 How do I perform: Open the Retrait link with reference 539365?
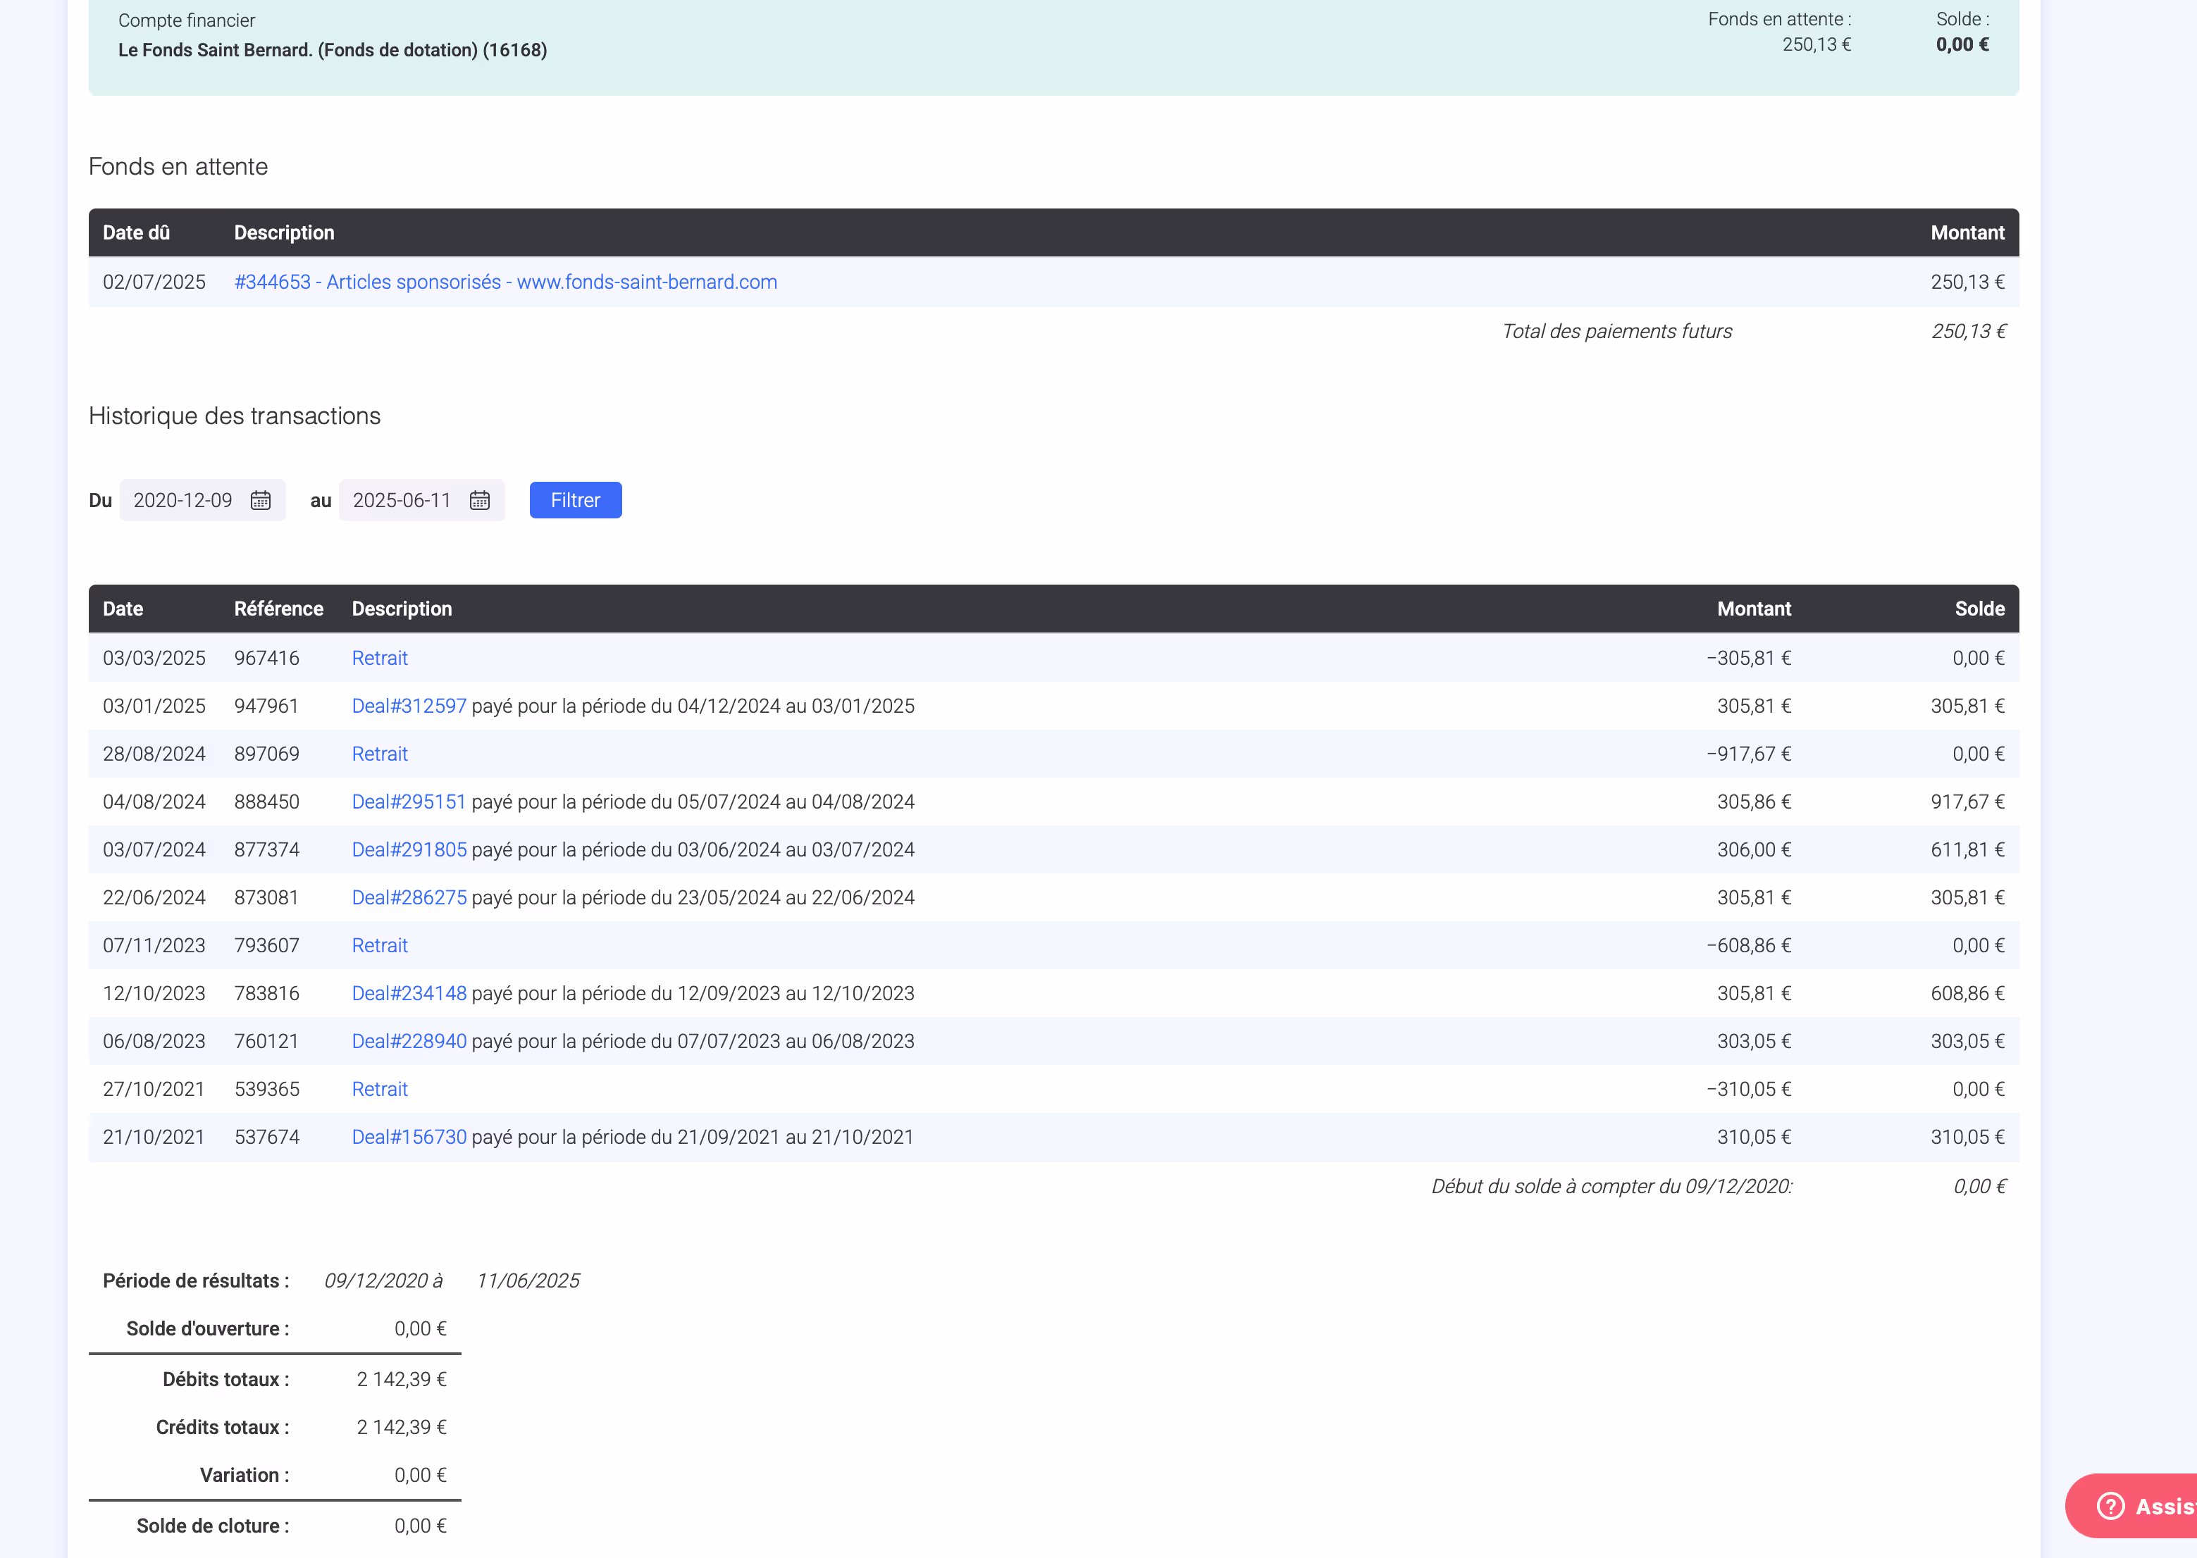(379, 1090)
